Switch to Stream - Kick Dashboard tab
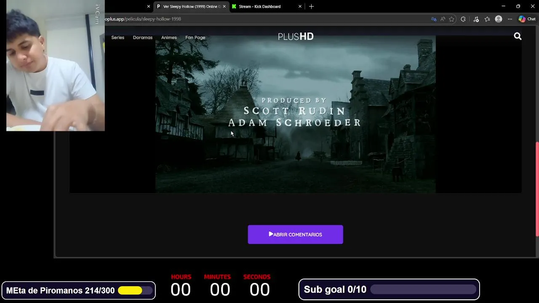The image size is (539, 303). coord(267,6)
